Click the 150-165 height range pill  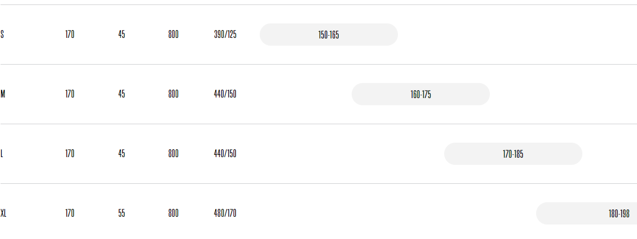click(x=329, y=35)
